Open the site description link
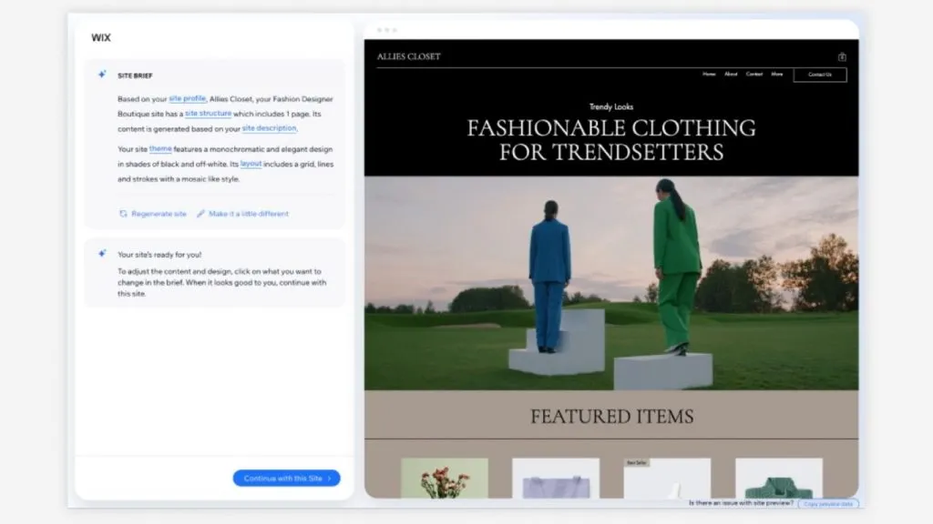The image size is (933, 524). (269, 128)
